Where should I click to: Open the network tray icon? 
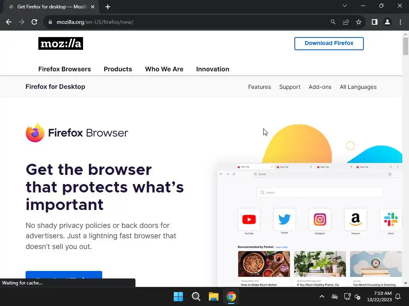[x=347, y=296]
